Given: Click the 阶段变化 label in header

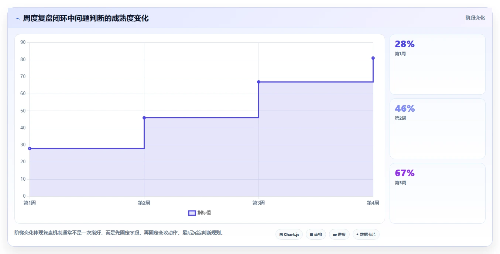Looking at the screenshot, I should pos(475,18).
